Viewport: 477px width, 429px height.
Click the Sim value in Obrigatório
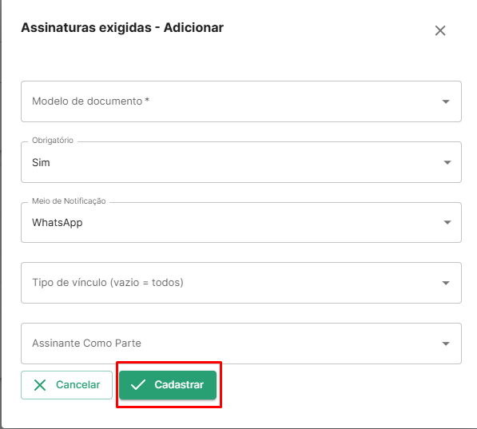pos(41,162)
